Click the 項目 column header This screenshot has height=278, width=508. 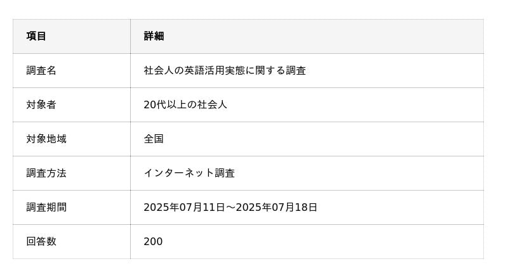pos(72,36)
